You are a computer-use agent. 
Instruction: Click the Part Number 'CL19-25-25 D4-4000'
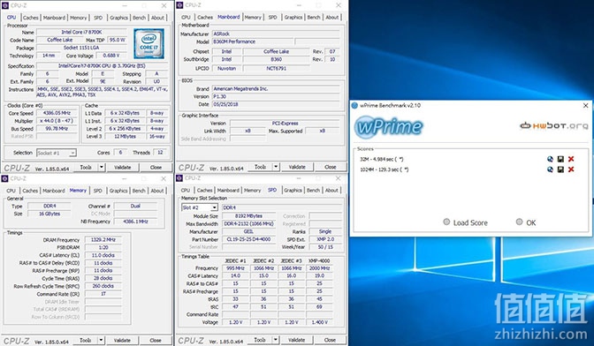point(248,239)
